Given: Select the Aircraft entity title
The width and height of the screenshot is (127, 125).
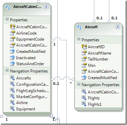Looking at the screenshot, I should (91, 27).
